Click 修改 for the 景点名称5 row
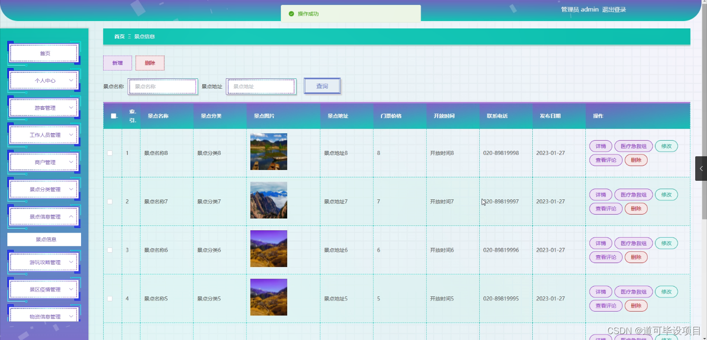Screen dimensions: 707x340 (x=666, y=291)
